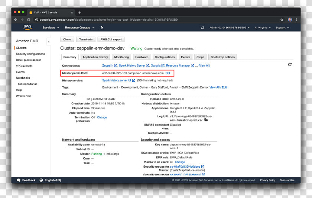Select Clusters in the sidebar
This screenshot has width=312, height=198.
click(21, 48)
